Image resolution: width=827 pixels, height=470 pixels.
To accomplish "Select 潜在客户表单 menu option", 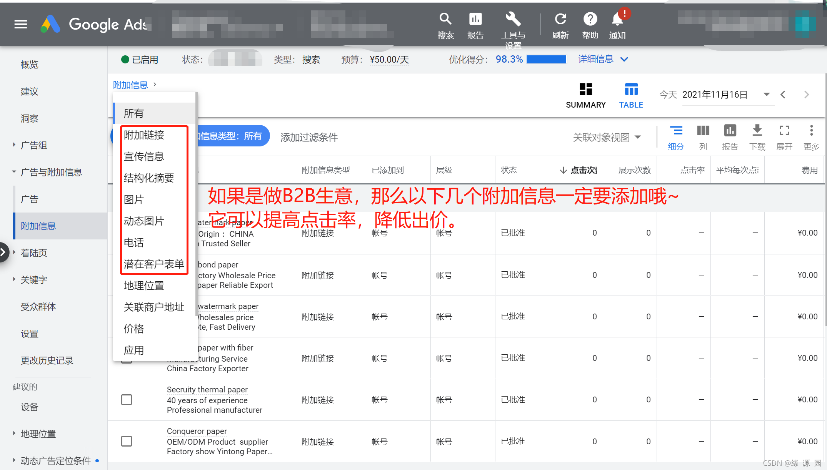I will pyautogui.click(x=154, y=264).
